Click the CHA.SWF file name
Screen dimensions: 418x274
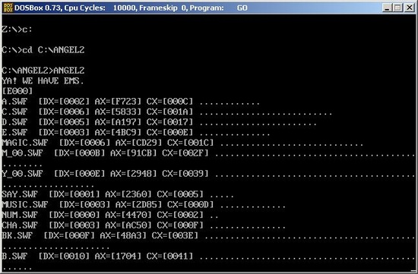pyautogui.click(x=20, y=225)
